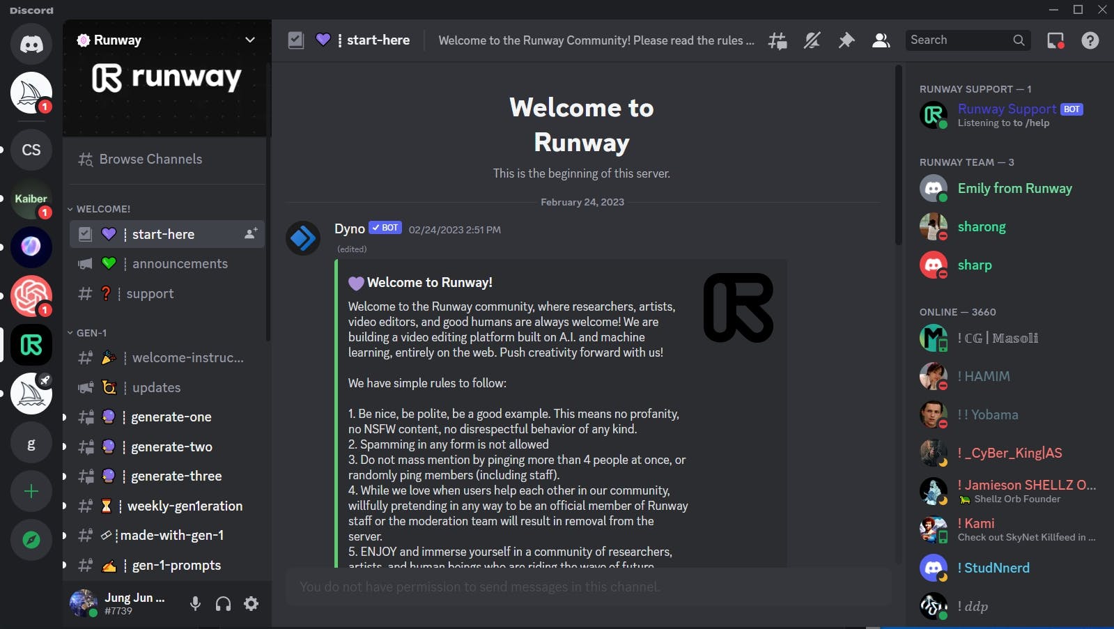
Task: Click the Dyno username
Action: (350, 228)
